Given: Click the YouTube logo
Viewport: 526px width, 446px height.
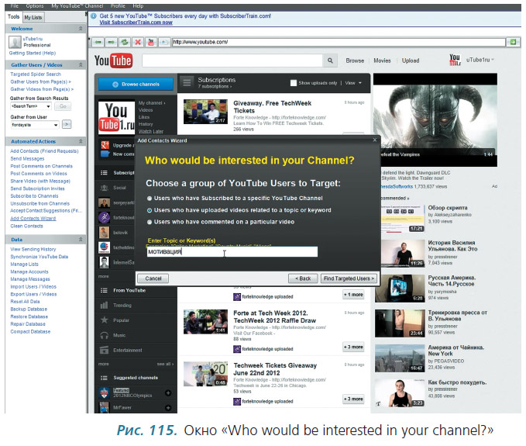Looking at the screenshot, I should pos(113,61).
